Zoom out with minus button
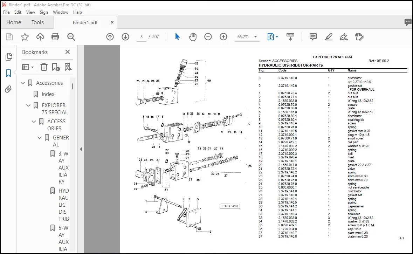Image resolution: width=413 pixels, height=254 pixels. pyautogui.click(x=208, y=37)
